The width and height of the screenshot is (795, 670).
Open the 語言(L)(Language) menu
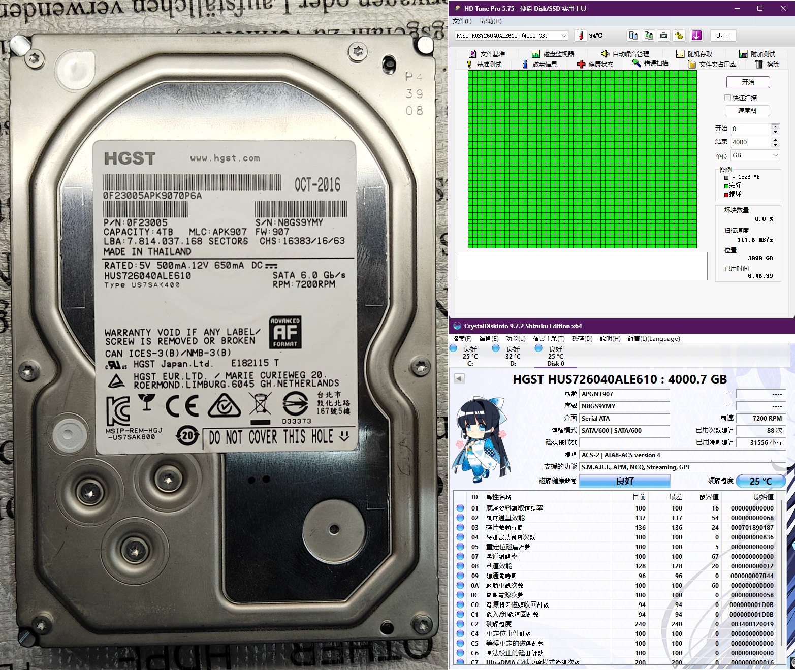click(x=654, y=339)
